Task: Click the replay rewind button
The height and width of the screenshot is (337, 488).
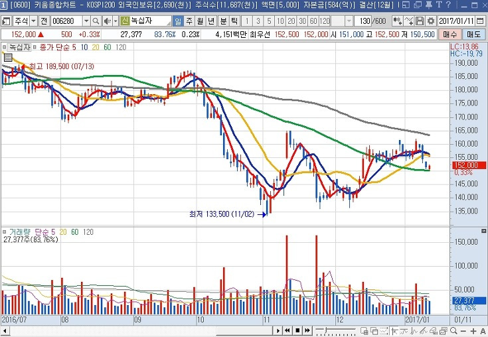Action: (287, 330)
